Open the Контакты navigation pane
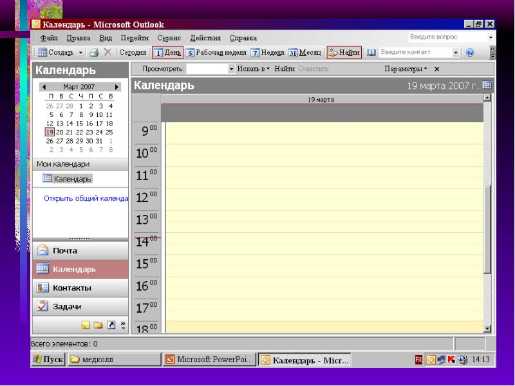Screen dimensions: 515x386 click(x=80, y=288)
